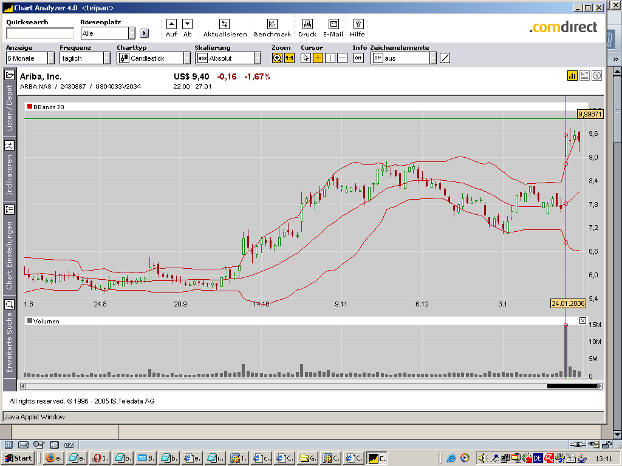Open the Benchmark comparison tool

click(272, 24)
